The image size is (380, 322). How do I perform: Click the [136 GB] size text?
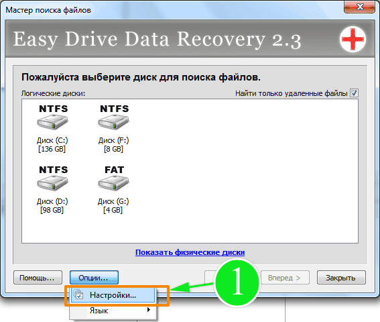pos(52,149)
